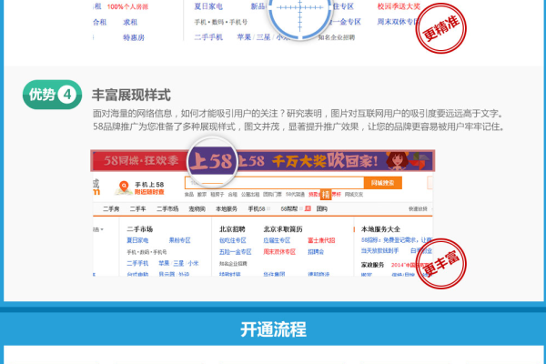Select the 团购 navigation tab
Viewport: 546px width, 364px height.
pos(322,209)
